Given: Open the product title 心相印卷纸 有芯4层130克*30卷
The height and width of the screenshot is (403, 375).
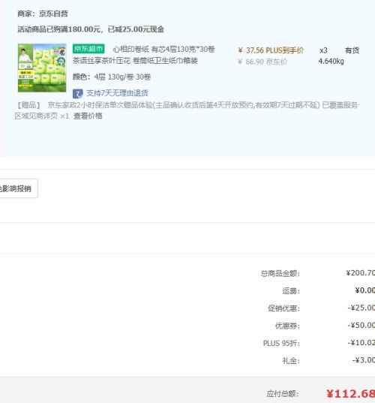Looking at the screenshot, I should tap(163, 49).
